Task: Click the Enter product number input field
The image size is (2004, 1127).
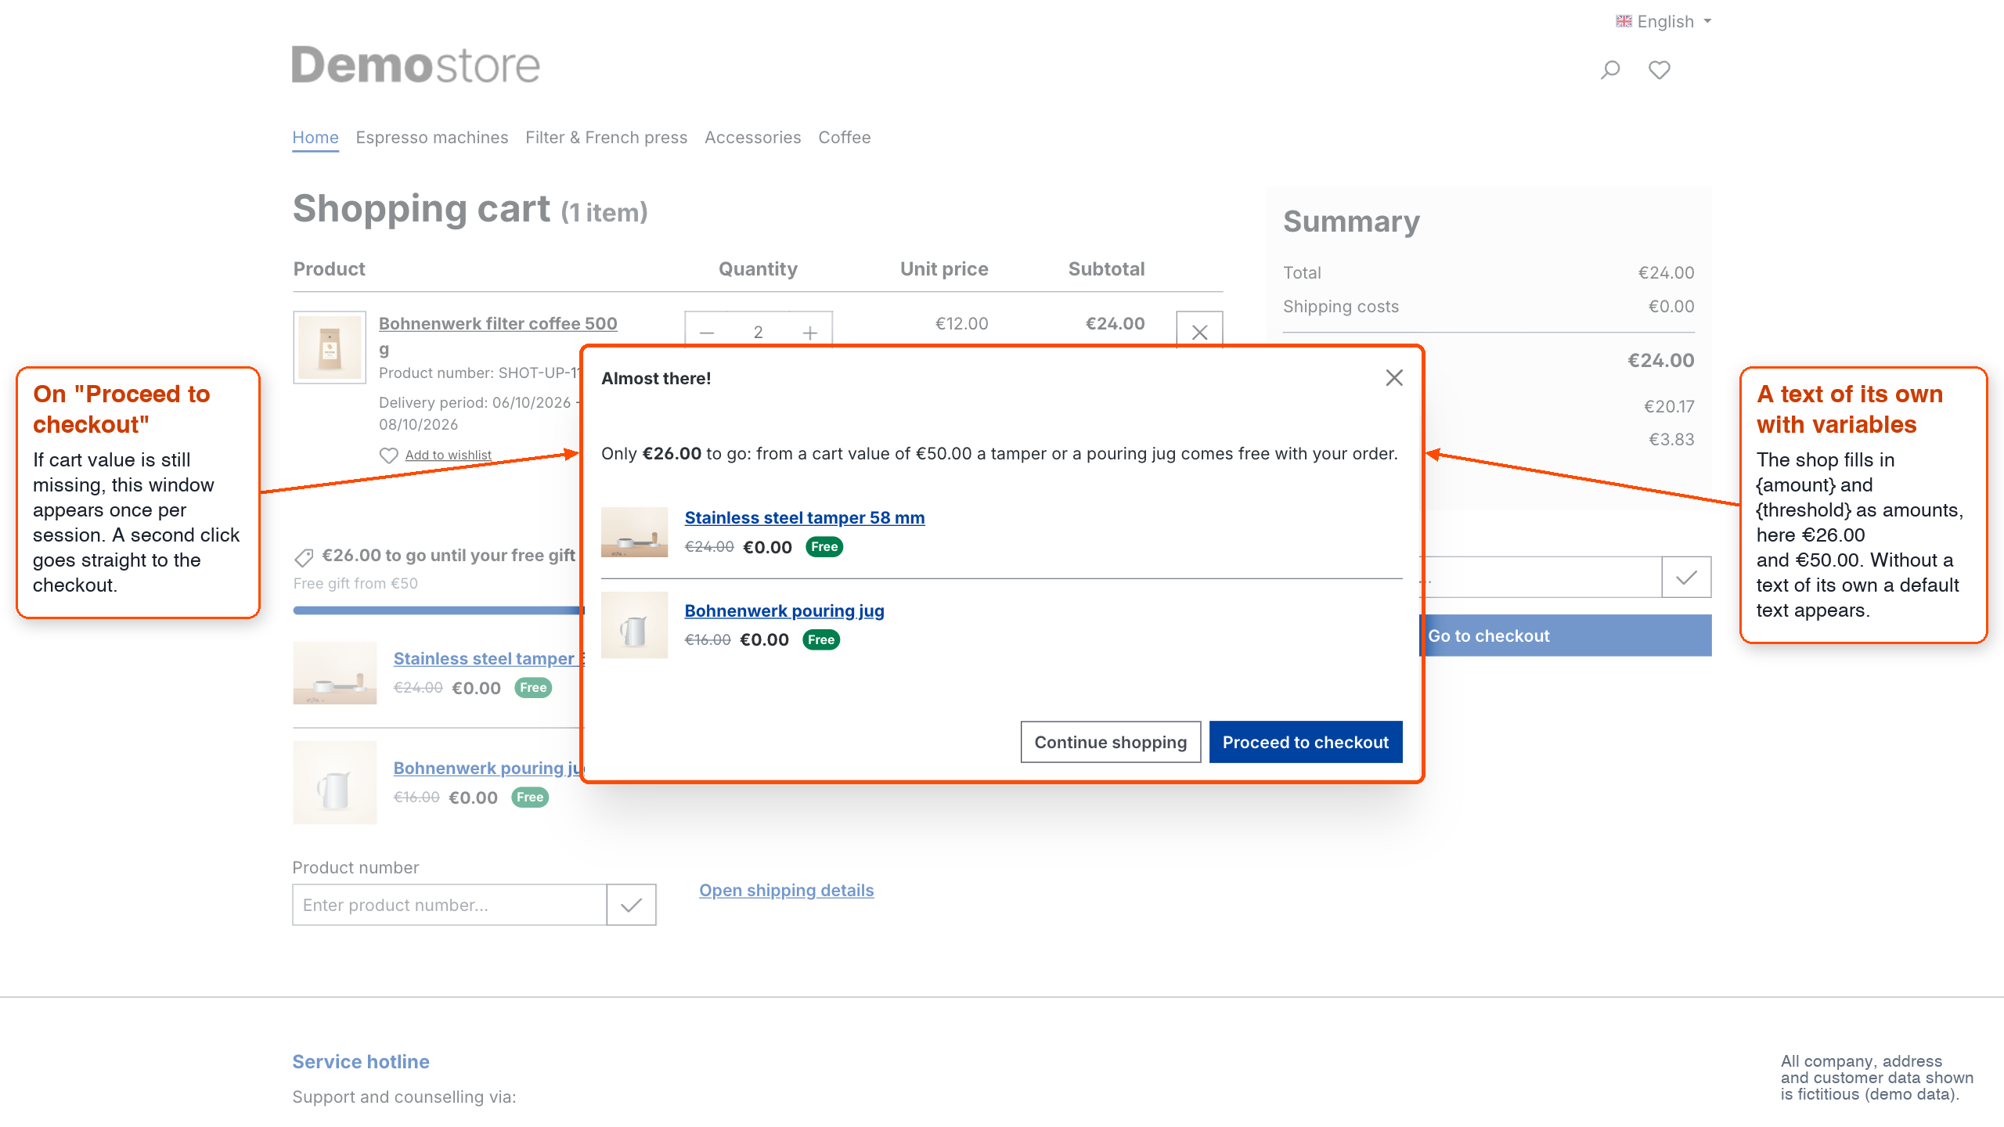Action: [x=449, y=905]
